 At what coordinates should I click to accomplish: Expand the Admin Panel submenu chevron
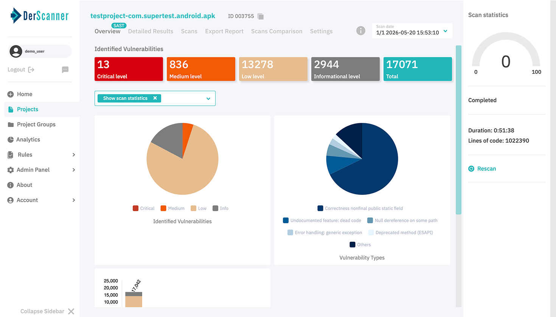74,170
